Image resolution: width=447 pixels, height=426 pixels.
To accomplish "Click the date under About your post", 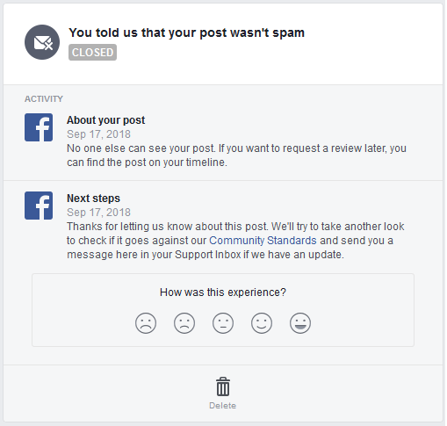I will point(98,134).
